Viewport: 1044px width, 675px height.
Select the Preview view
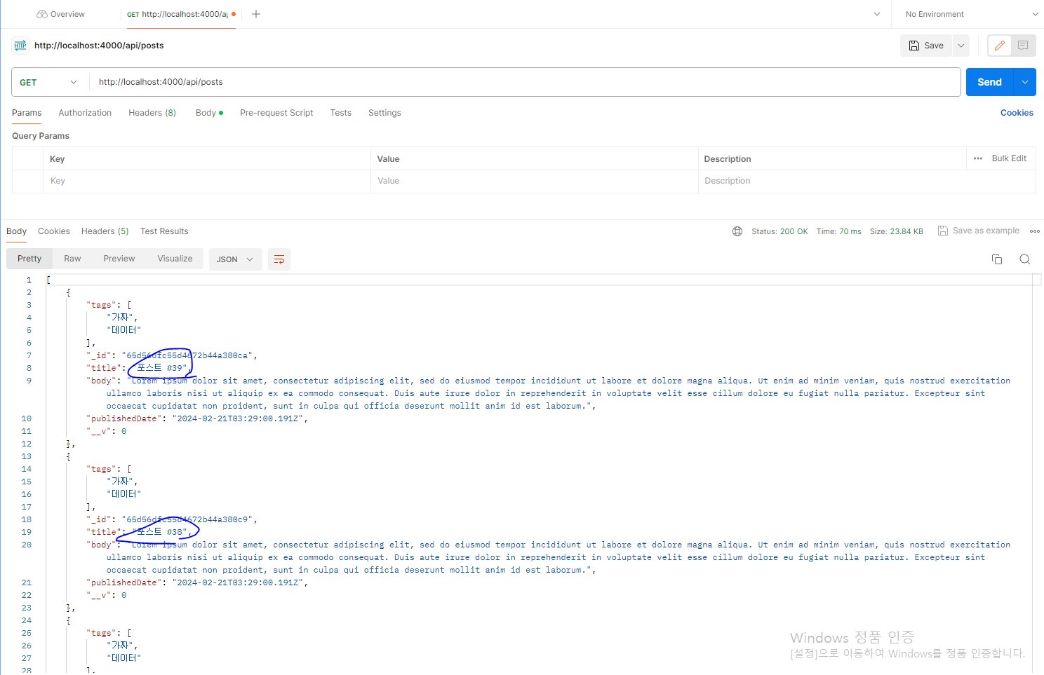click(x=119, y=259)
